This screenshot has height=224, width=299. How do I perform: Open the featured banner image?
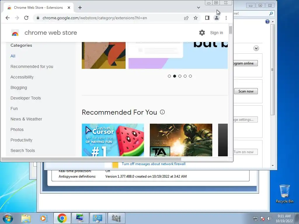pos(178,55)
